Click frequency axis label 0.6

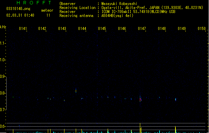pyautogui.click(x=3, y=126)
